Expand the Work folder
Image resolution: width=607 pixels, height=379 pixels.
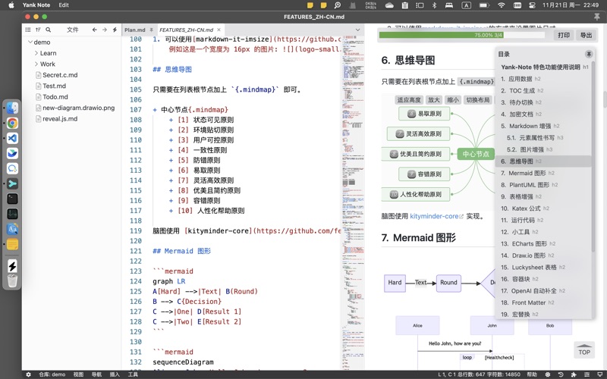(36, 64)
